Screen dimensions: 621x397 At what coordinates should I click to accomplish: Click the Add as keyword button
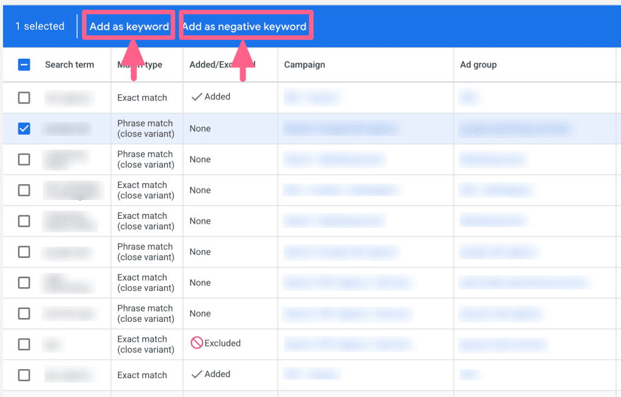(x=128, y=26)
